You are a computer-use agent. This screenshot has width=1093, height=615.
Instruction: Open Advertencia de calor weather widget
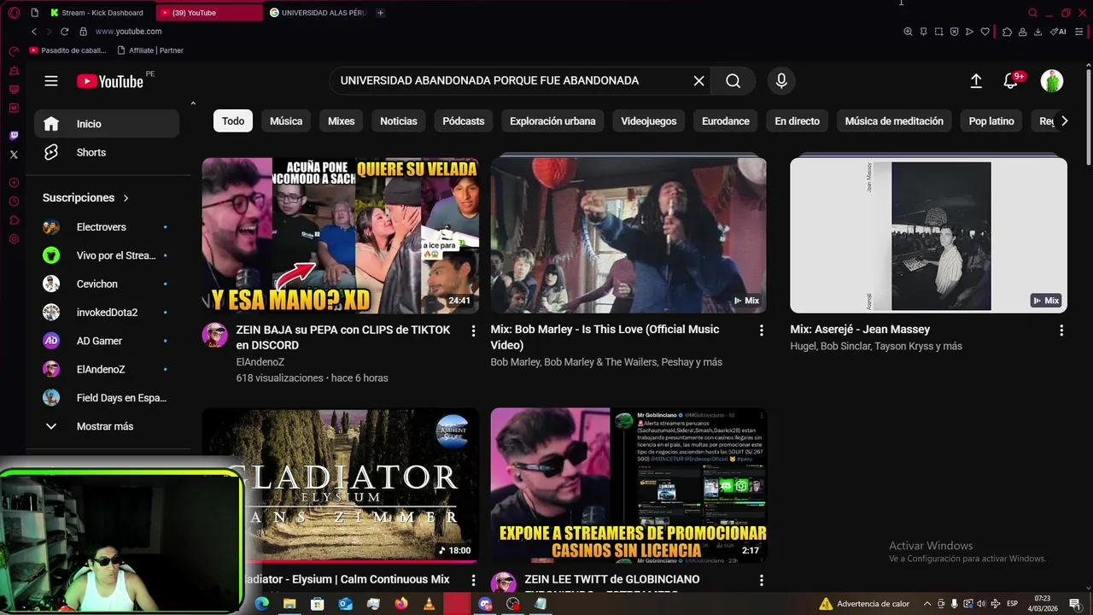click(864, 604)
